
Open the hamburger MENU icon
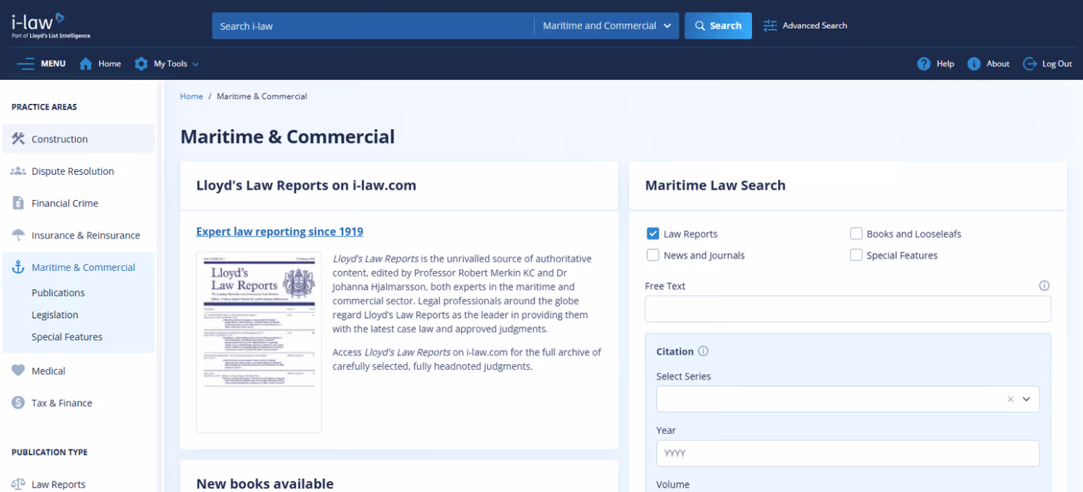tap(25, 64)
